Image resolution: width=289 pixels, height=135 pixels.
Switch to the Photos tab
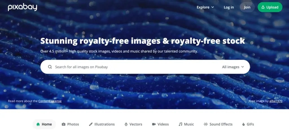coord(70,124)
